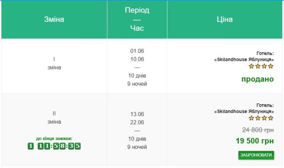284x168 pixels.
Task: Click the II зміна row label
Action: (54, 118)
